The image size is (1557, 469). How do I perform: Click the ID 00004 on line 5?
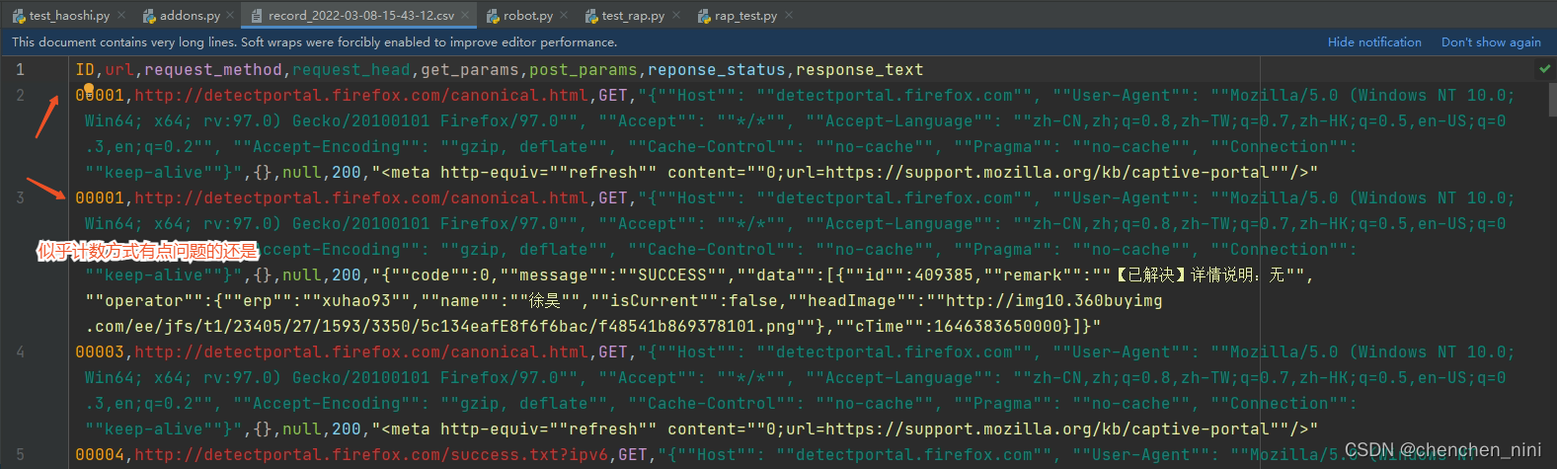100,455
